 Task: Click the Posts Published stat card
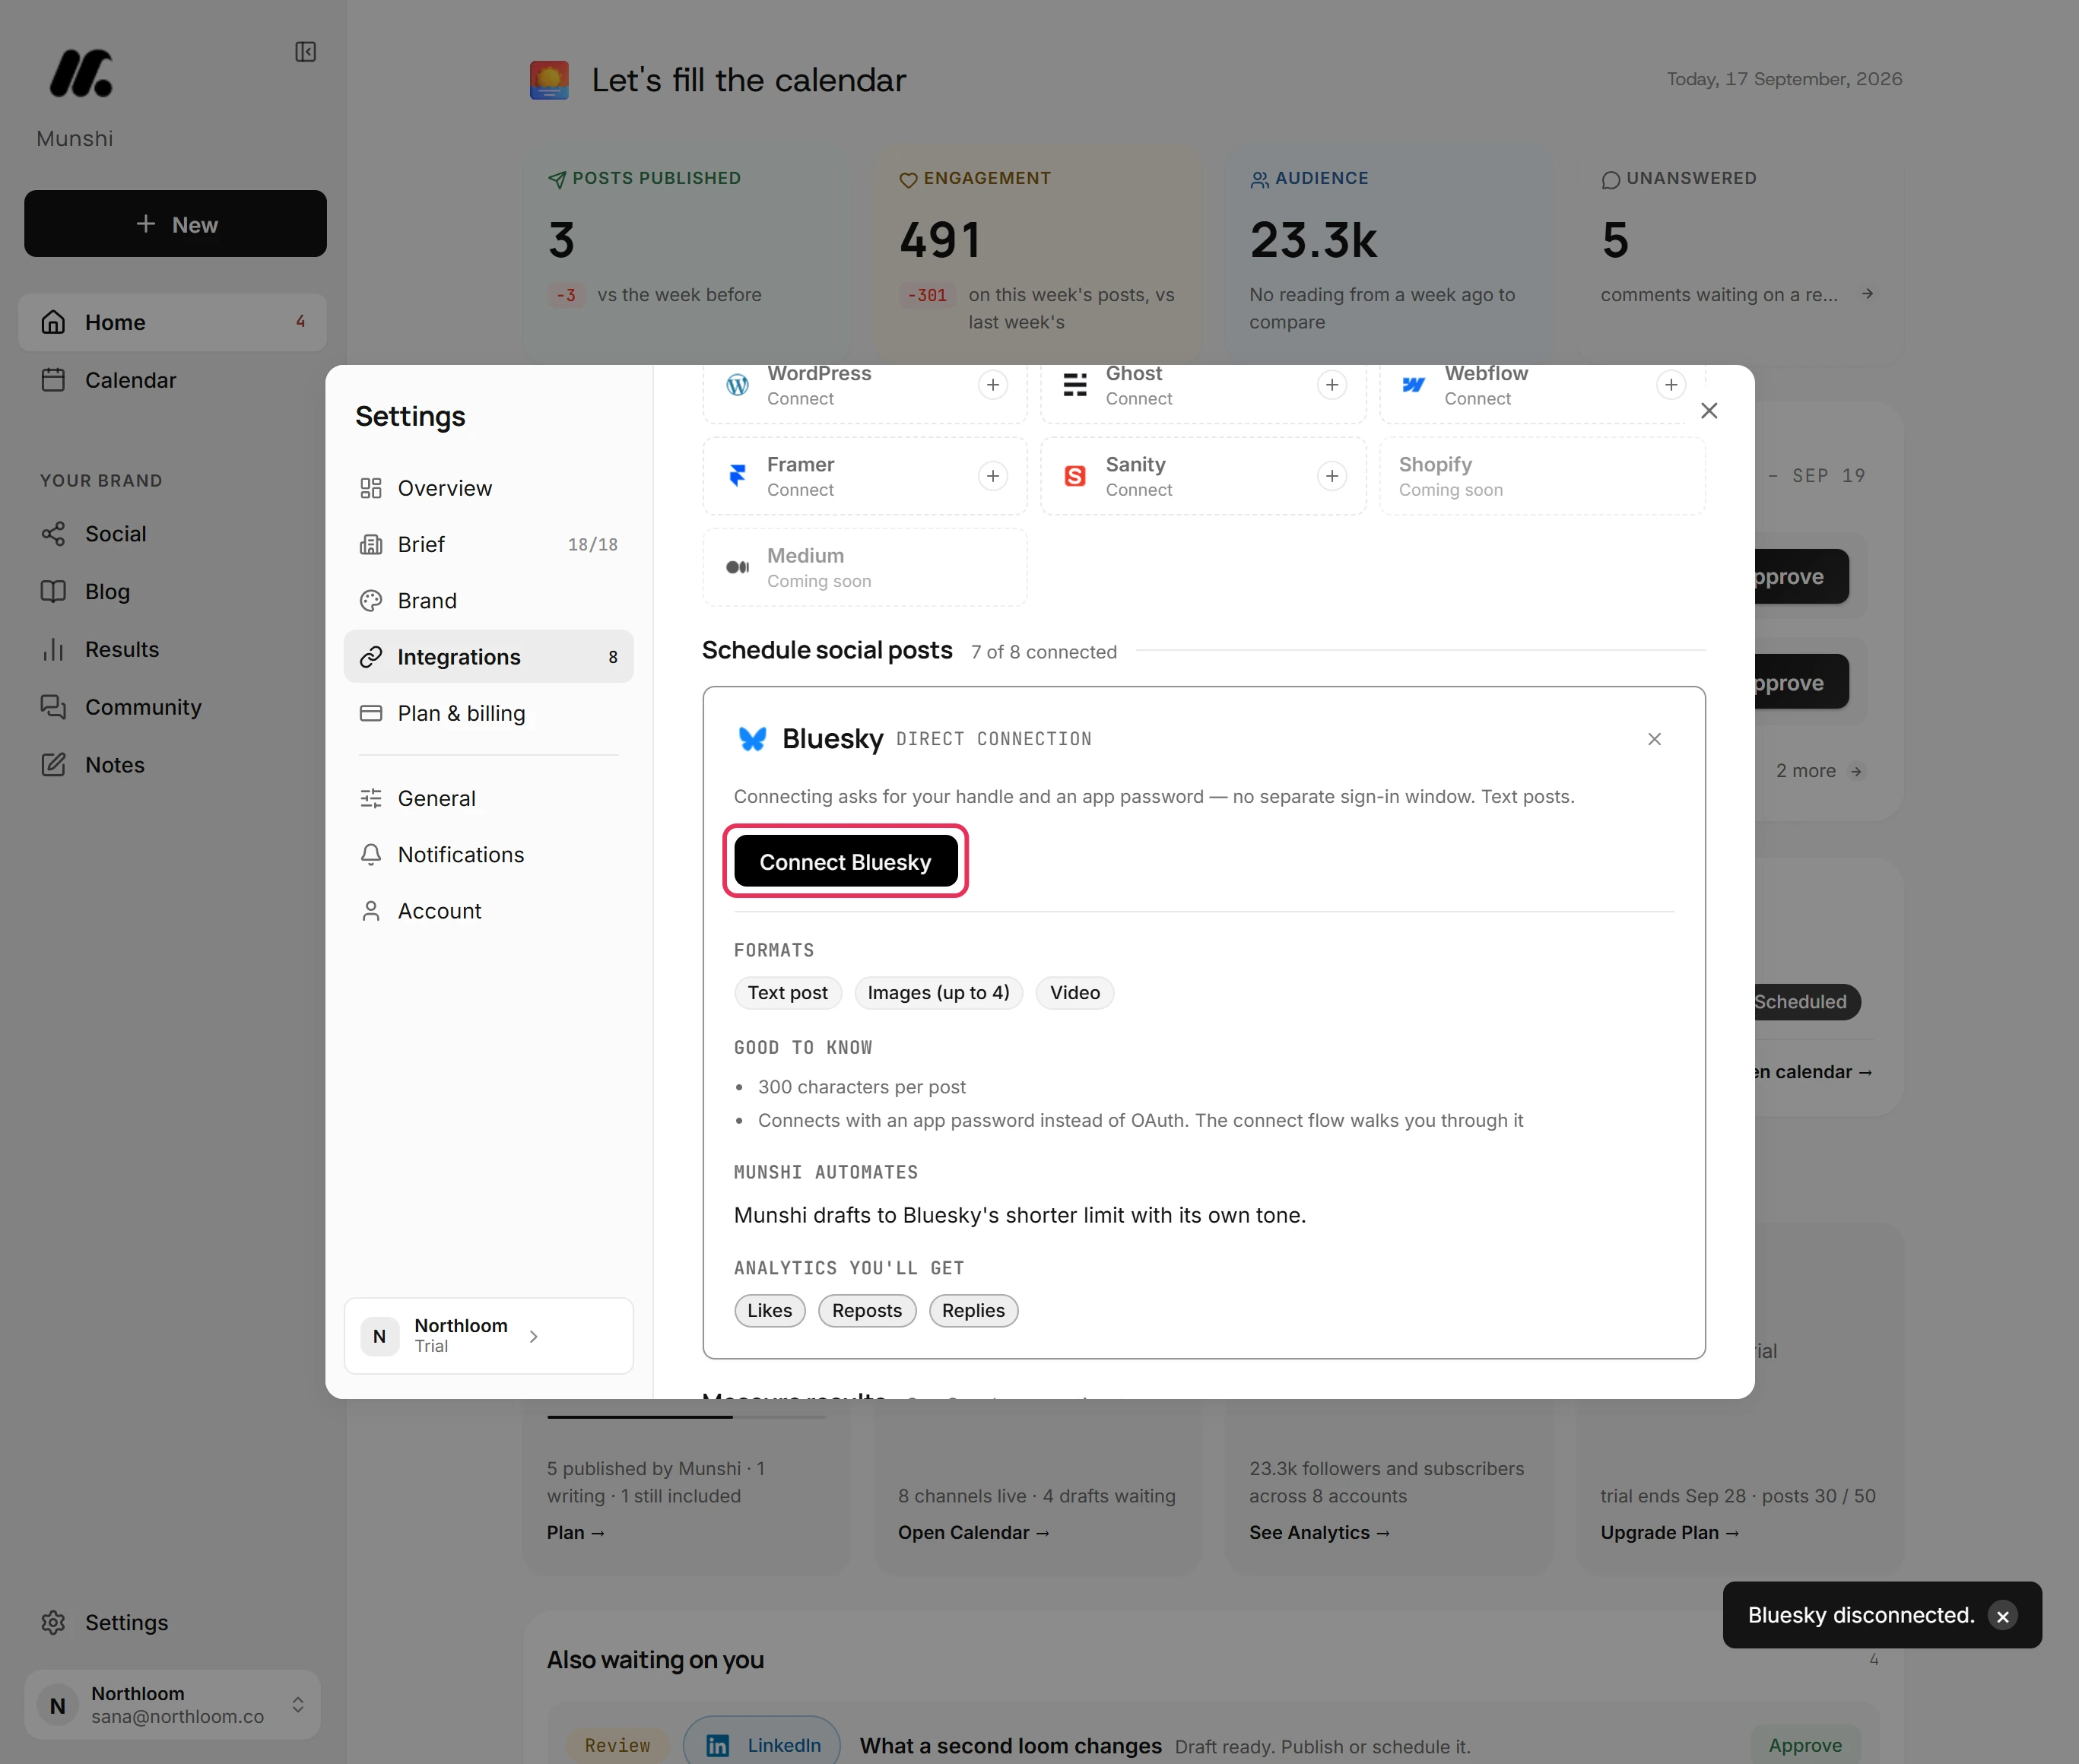686,255
